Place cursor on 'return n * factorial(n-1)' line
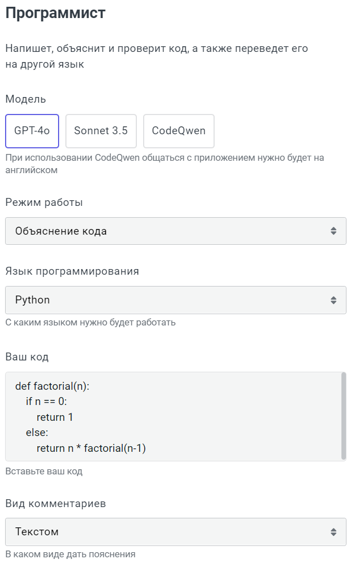This screenshot has width=351, height=568. point(91,448)
